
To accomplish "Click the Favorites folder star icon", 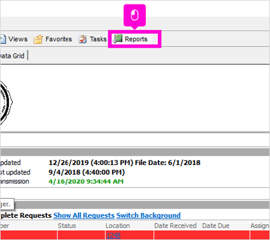I will pos(38,39).
